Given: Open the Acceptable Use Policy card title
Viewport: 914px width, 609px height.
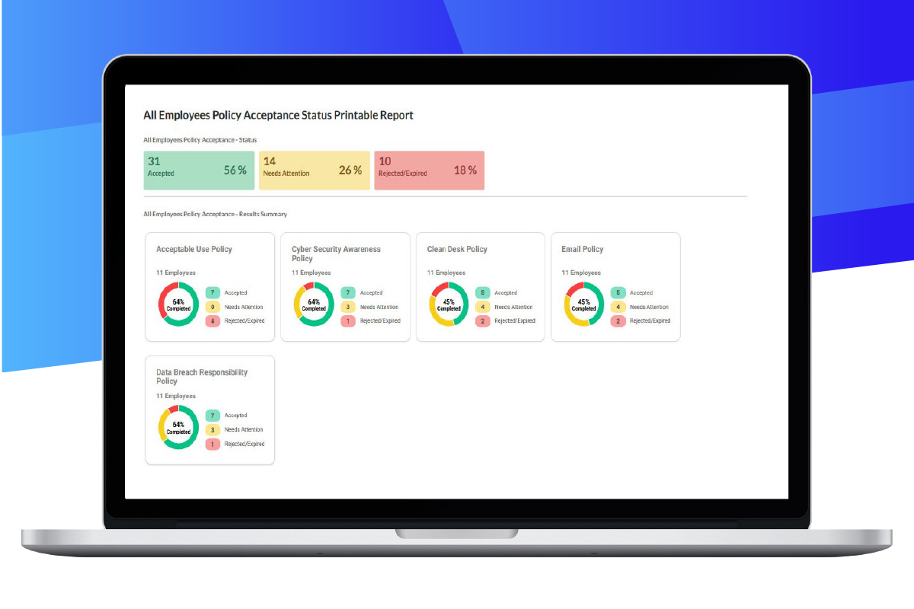Looking at the screenshot, I should point(194,249).
